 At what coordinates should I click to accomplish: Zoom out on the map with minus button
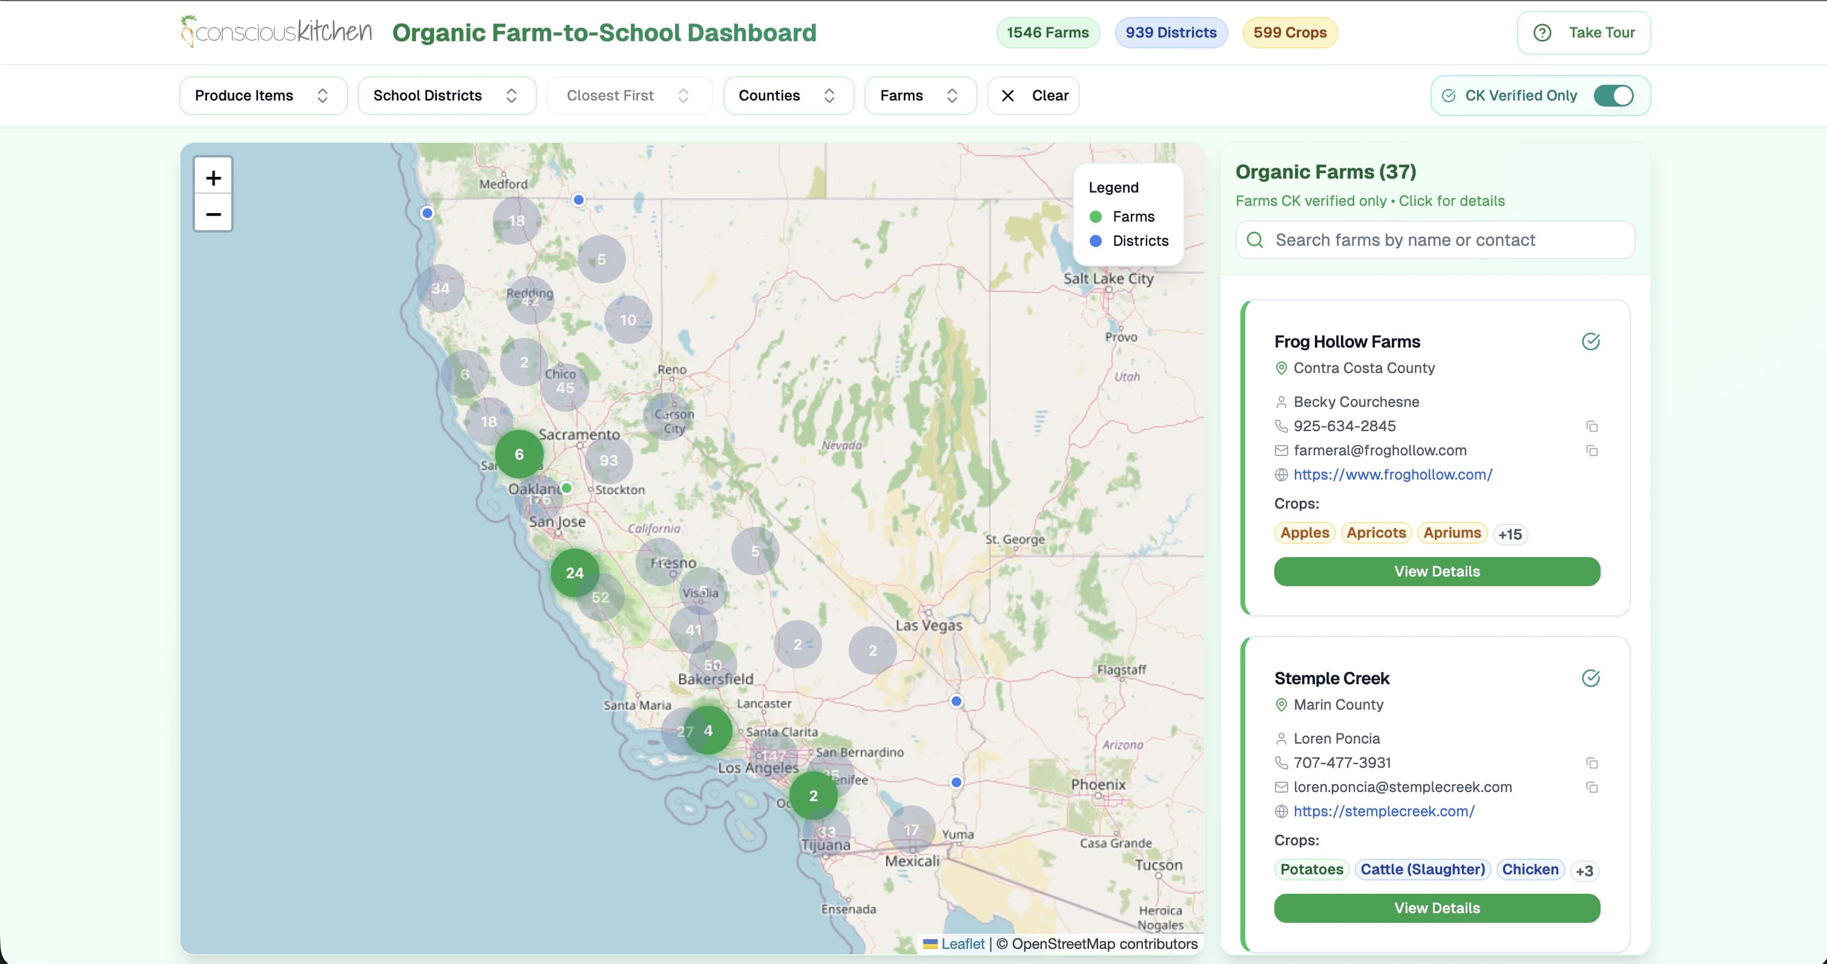click(x=212, y=213)
